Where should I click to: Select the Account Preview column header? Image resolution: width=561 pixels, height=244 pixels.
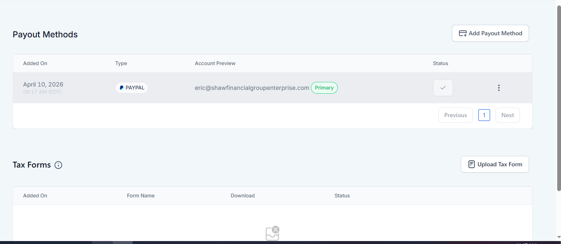(215, 63)
